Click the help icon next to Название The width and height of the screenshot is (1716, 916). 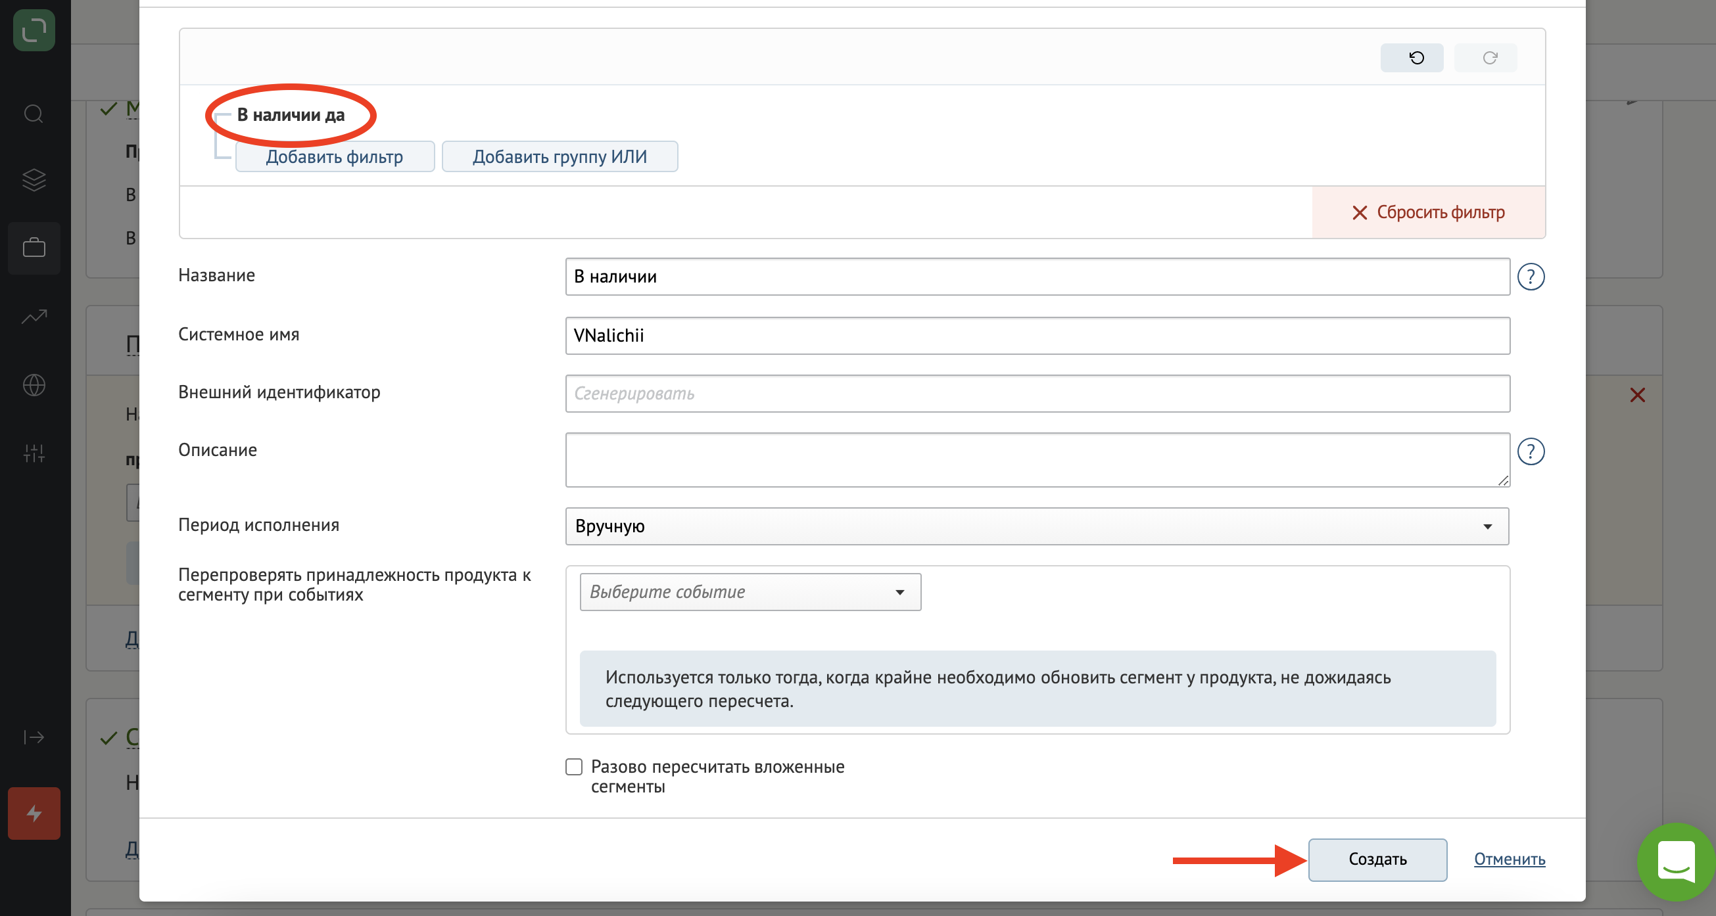click(1531, 277)
